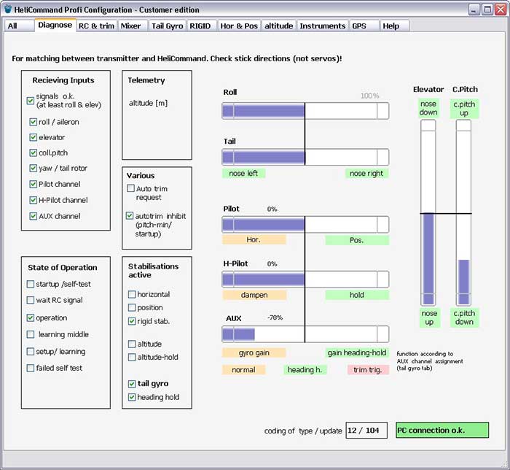Click the Tail level bar
This screenshot has width=510, height=470.
(x=305, y=157)
